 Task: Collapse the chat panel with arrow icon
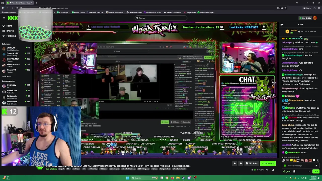tap(281, 25)
